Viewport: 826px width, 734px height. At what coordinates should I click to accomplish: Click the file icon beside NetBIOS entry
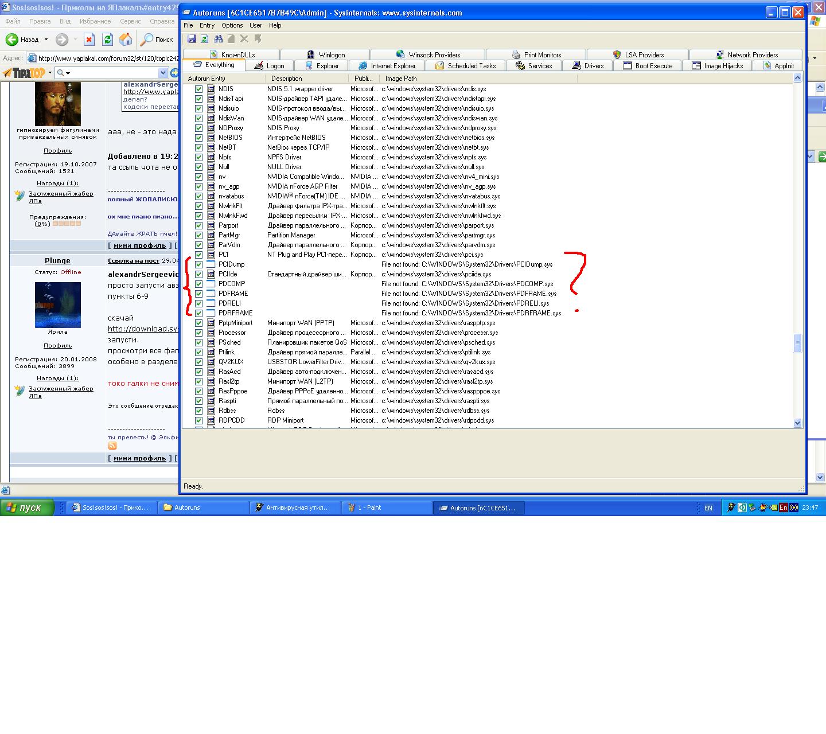[x=211, y=138]
